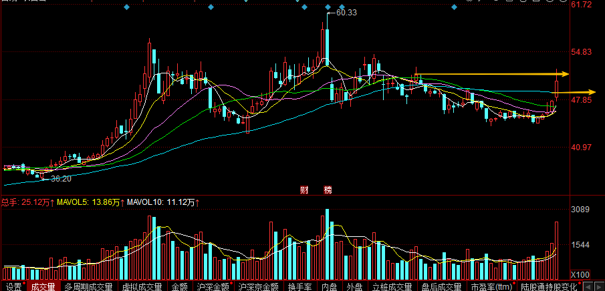The width and height of the screenshot is (605, 291).
Task: Open the 设置 settings tab
Action: (x=15, y=287)
